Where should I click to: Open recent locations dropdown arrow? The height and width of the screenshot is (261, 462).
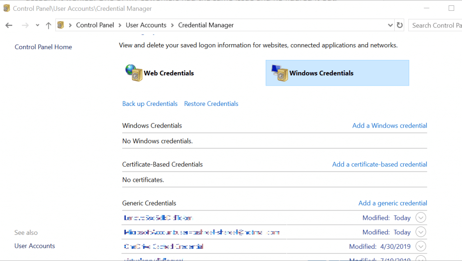37,25
